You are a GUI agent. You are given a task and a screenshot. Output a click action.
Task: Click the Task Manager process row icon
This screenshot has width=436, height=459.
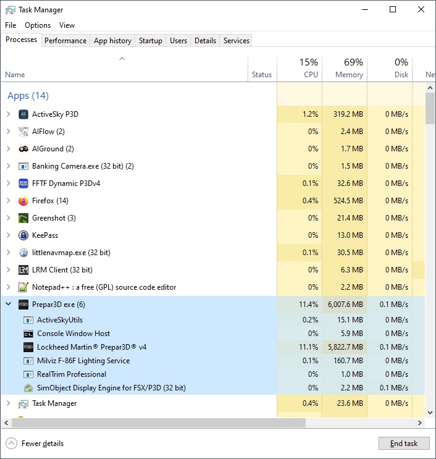[x=23, y=404]
